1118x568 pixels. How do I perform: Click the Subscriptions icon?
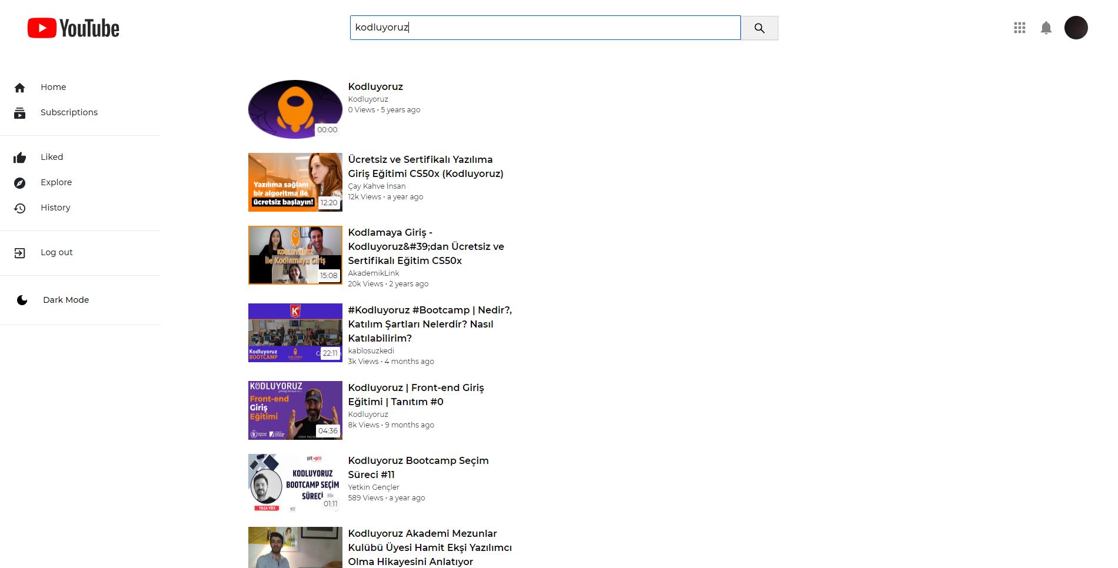tap(20, 112)
